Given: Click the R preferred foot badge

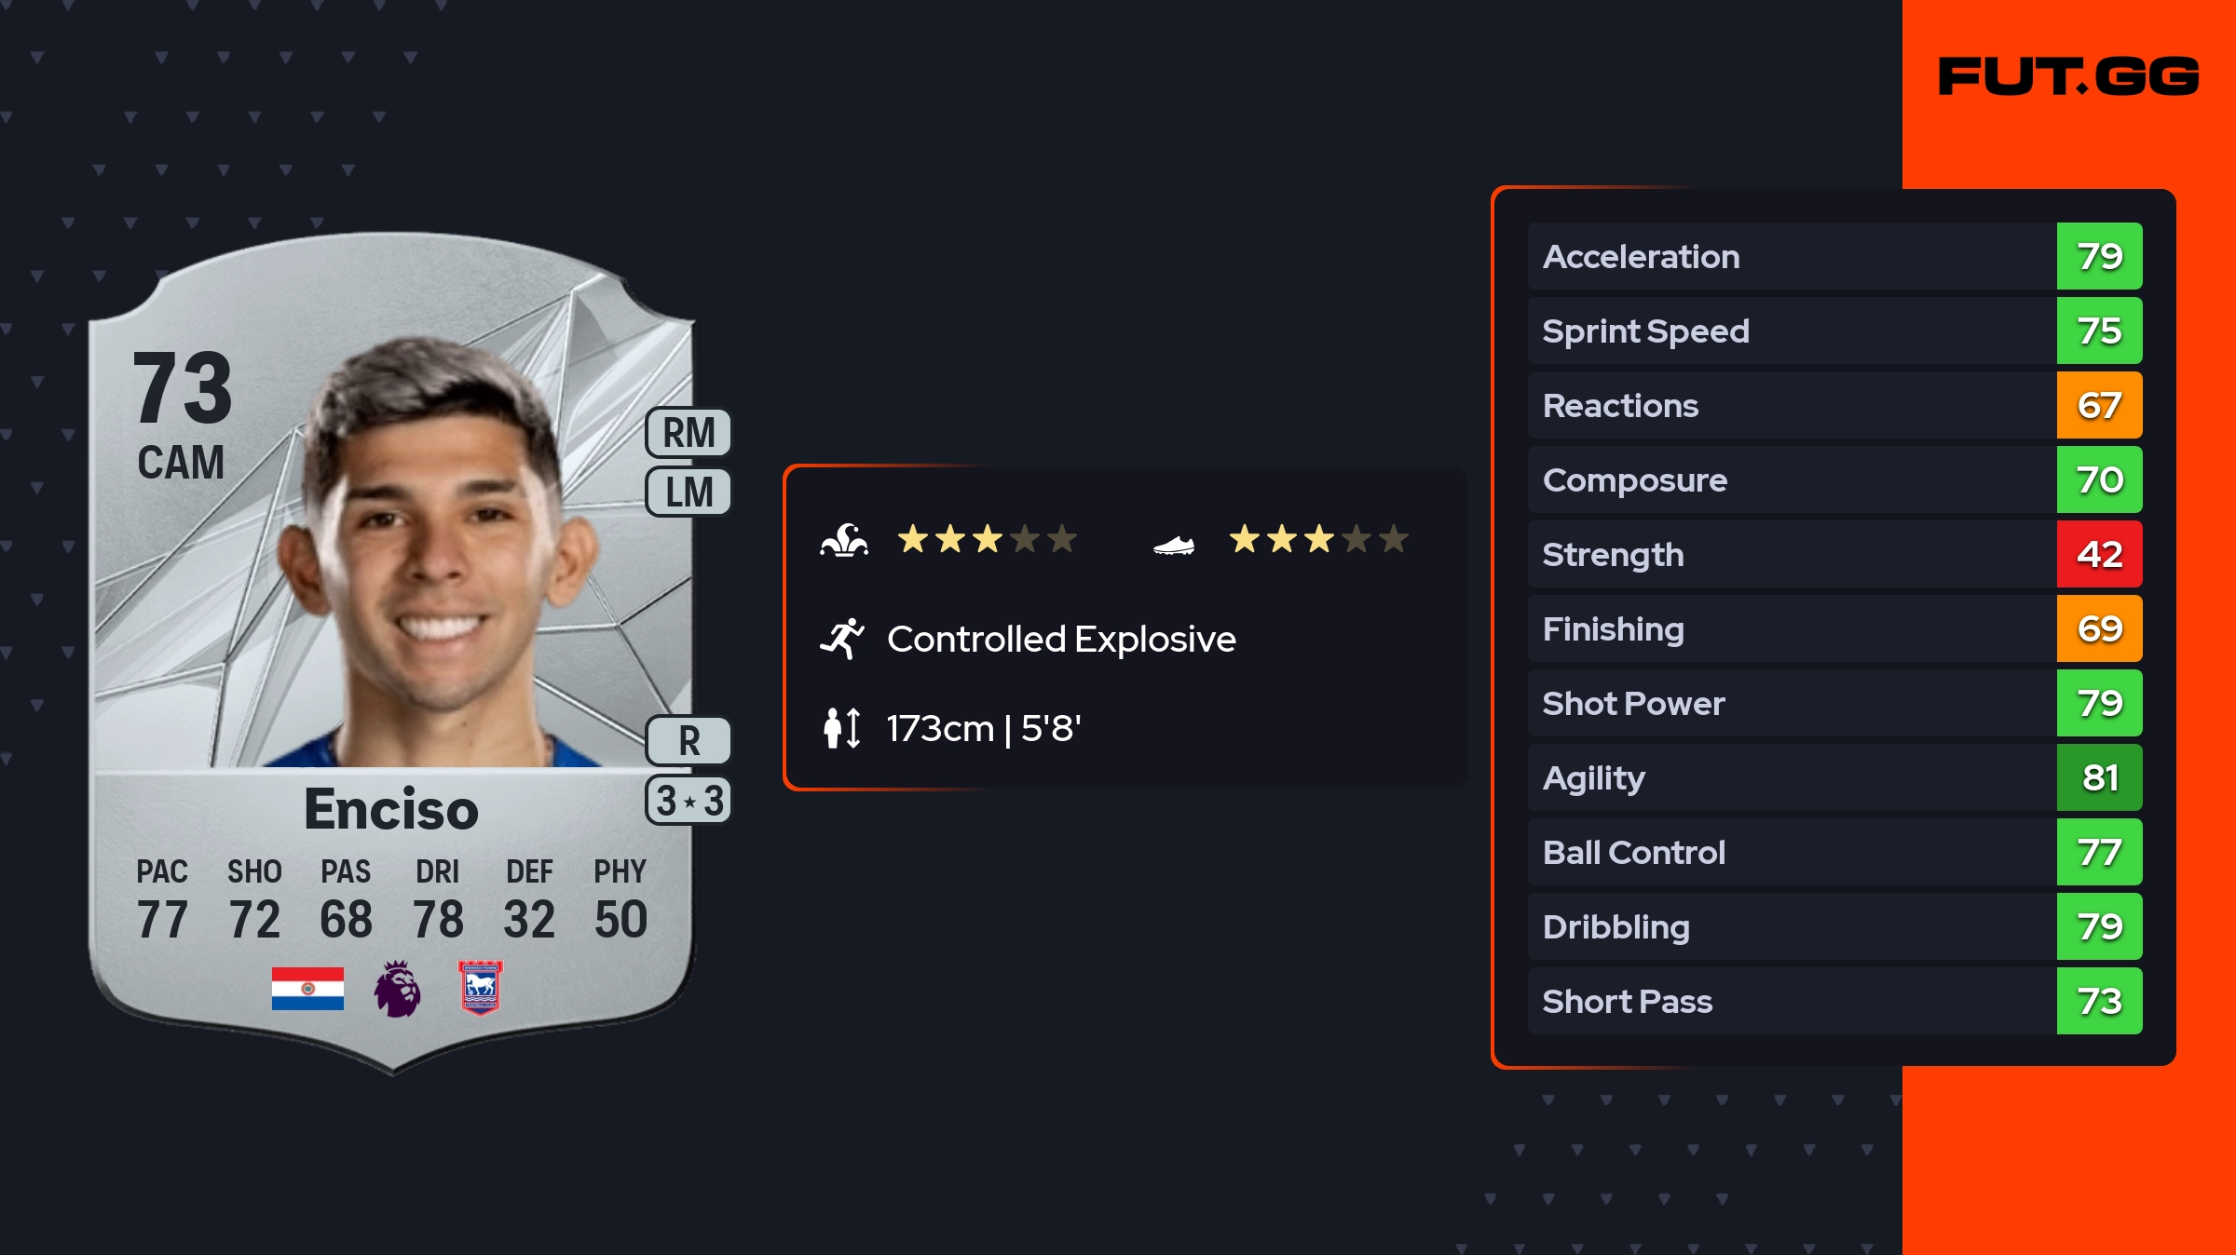Looking at the screenshot, I should 689,741.
